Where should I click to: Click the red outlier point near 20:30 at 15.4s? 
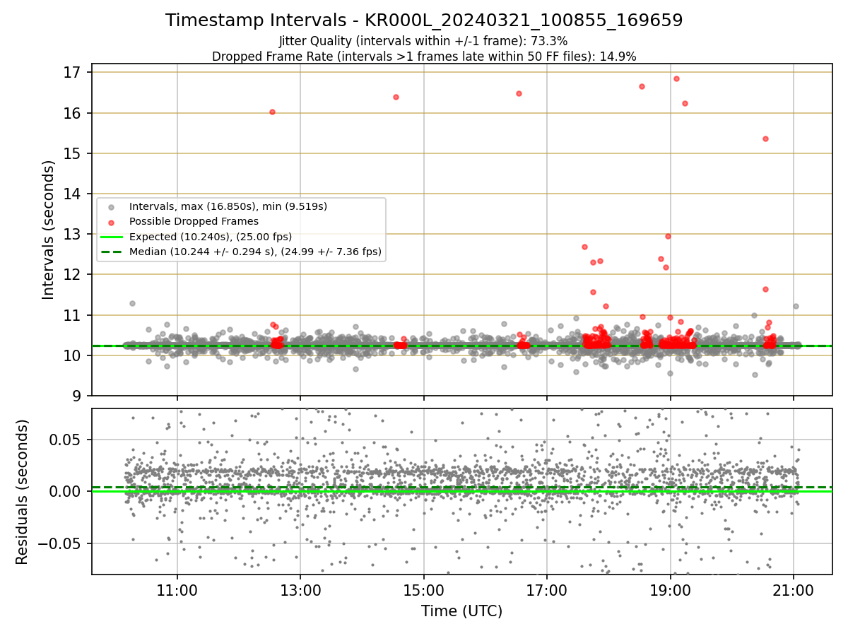[x=765, y=139]
